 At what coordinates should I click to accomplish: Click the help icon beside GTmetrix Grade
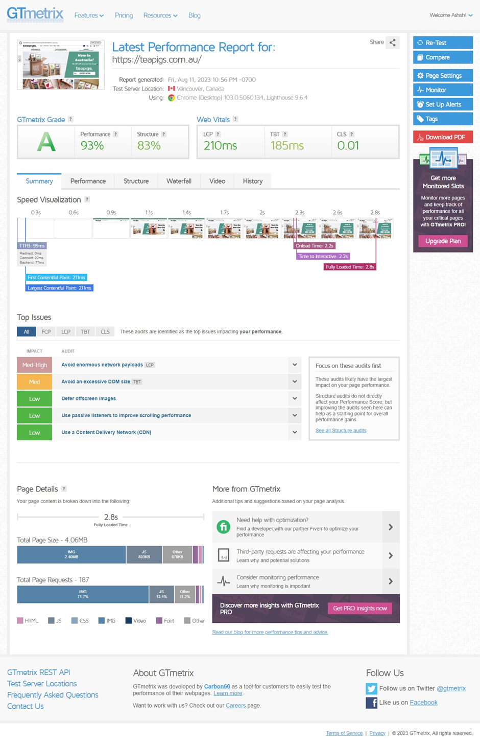tap(70, 119)
